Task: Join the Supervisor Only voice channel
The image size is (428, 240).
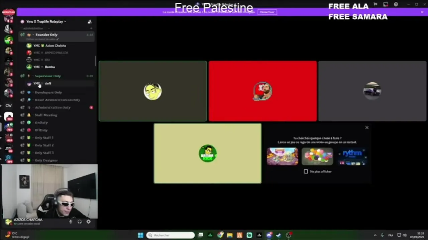Action: click(x=47, y=76)
